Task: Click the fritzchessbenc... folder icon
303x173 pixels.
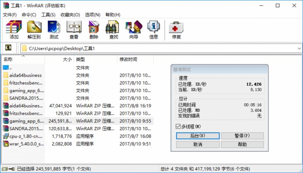Action: coord(6,83)
